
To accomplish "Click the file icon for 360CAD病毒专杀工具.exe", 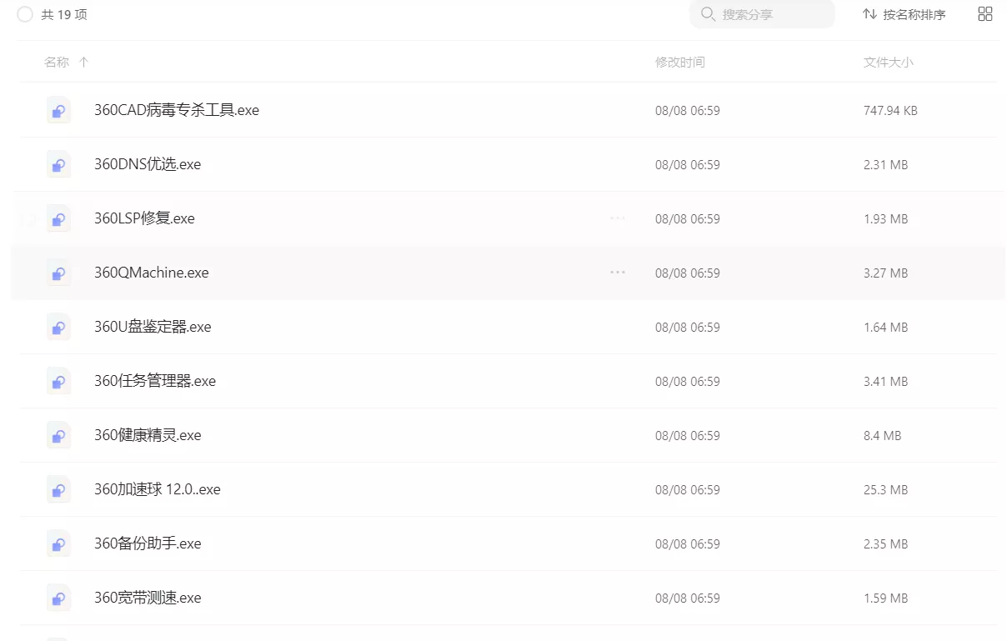I will (x=58, y=110).
